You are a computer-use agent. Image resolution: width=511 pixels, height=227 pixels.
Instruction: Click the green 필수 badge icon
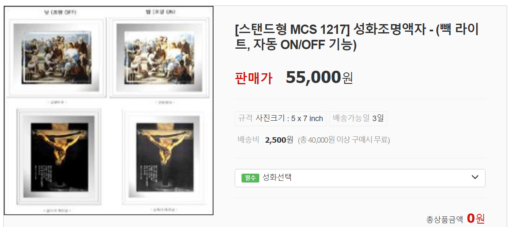(x=250, y=178)
